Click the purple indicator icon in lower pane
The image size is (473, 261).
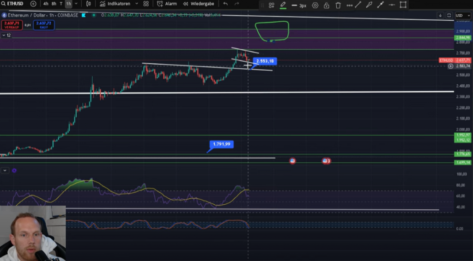(14, 170)
